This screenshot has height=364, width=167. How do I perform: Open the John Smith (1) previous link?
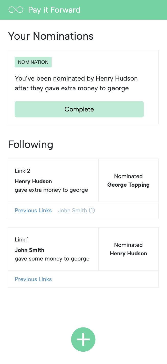pos(76,210)
